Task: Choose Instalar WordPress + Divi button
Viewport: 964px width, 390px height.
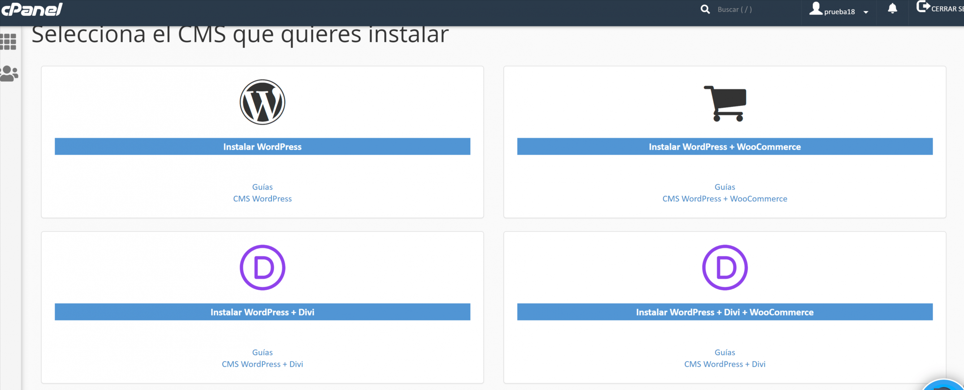Action: [262, 312]
